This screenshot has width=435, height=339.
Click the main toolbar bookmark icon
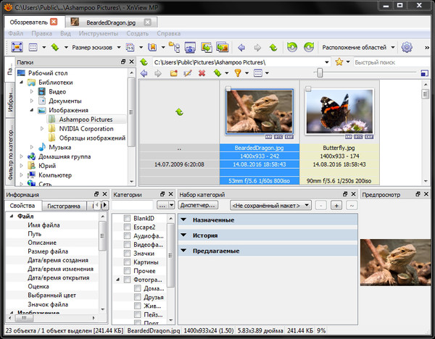[x=152, y=47]
